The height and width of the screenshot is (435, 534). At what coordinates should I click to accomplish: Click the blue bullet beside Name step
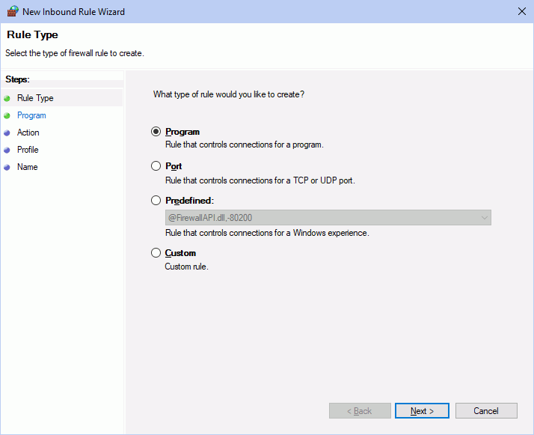click(7, 167)
